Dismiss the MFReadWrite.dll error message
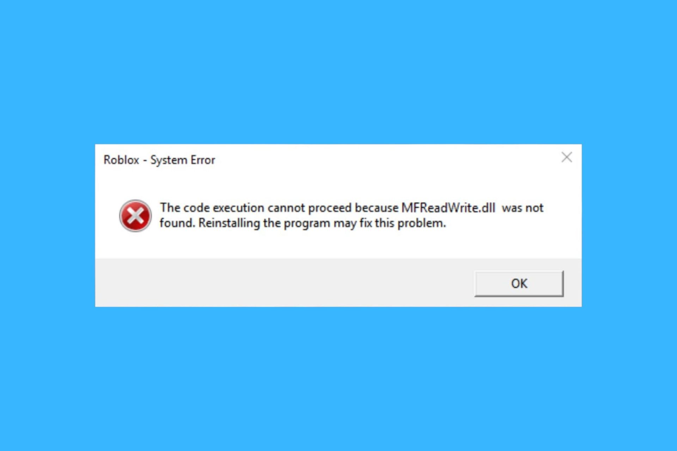Screen dimensions: 677x451 pos(518,283)
